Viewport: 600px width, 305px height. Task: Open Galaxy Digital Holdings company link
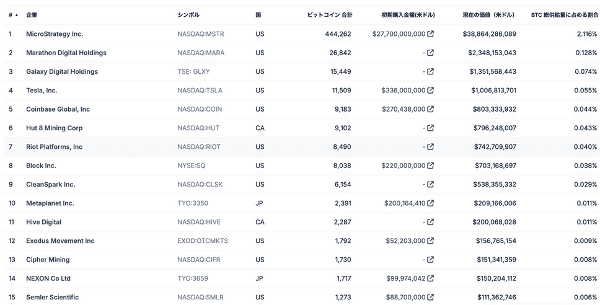click(x=62, y=72)
